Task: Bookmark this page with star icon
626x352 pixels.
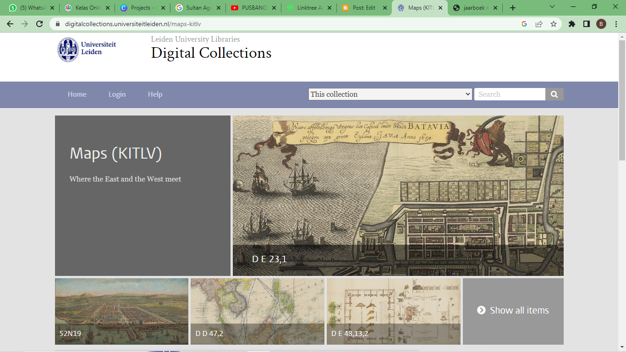Action: pyautogui.click(x=554, y=24)
